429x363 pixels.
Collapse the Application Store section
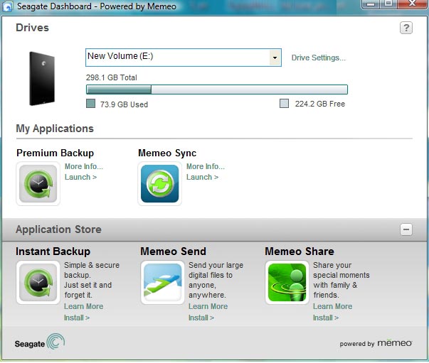coord(406,229)
